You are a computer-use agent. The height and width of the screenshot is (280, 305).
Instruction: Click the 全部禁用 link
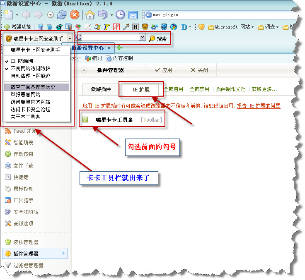[200, 89]
